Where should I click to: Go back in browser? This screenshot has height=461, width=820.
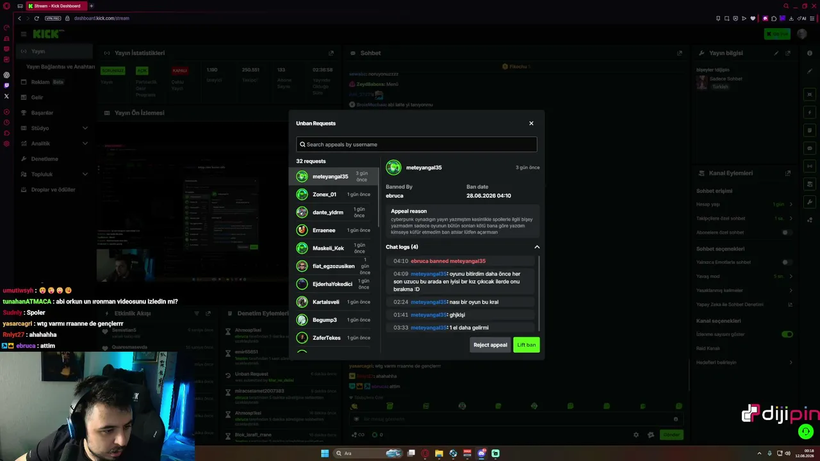[x=19, y=18]
